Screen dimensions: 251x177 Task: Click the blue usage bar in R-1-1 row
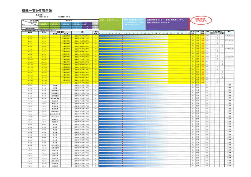pos(134,36)
